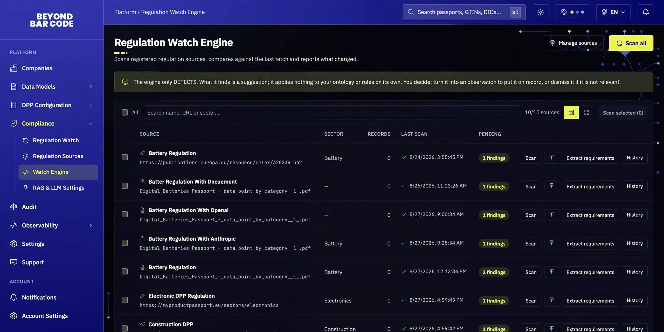Extract requirements for Electronic DPP Regulation

590,301
